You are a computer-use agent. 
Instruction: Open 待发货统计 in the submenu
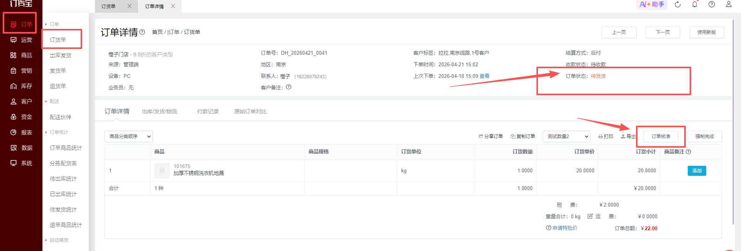click(x=63, y=209)
